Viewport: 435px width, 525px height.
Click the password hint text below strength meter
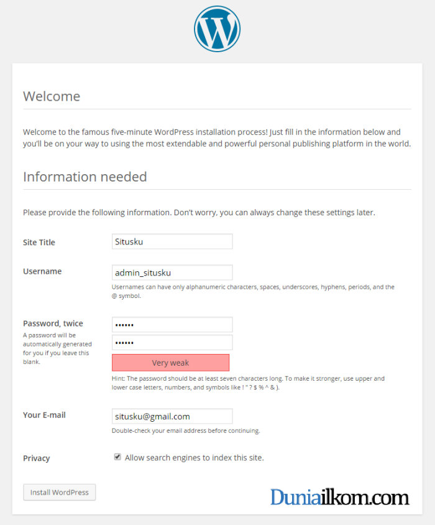[x=248, y=383]
